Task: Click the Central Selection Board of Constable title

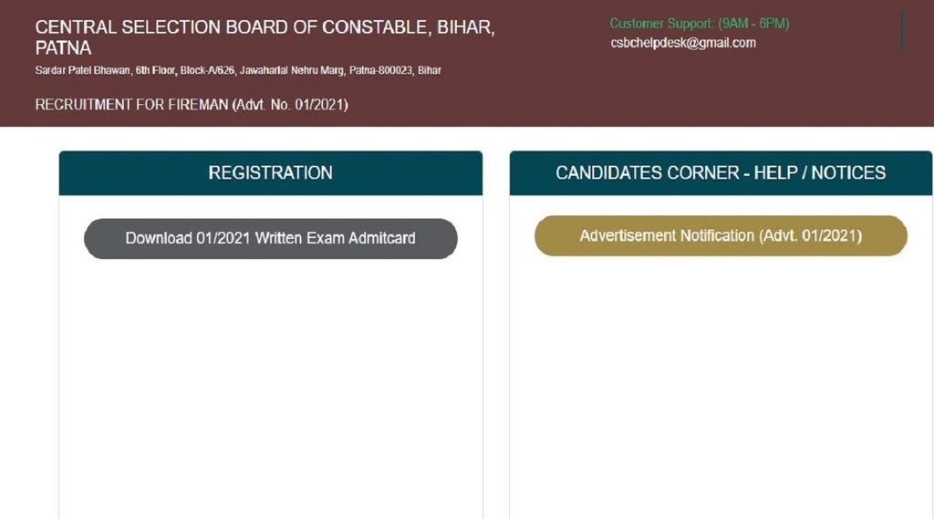Action: [265, 27]
